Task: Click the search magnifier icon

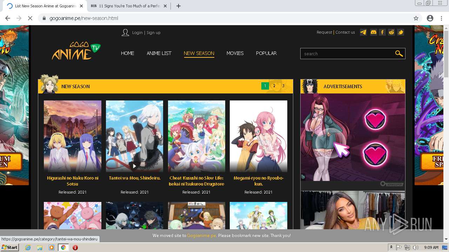Action: pyautogui.click(x=399, y=54)
